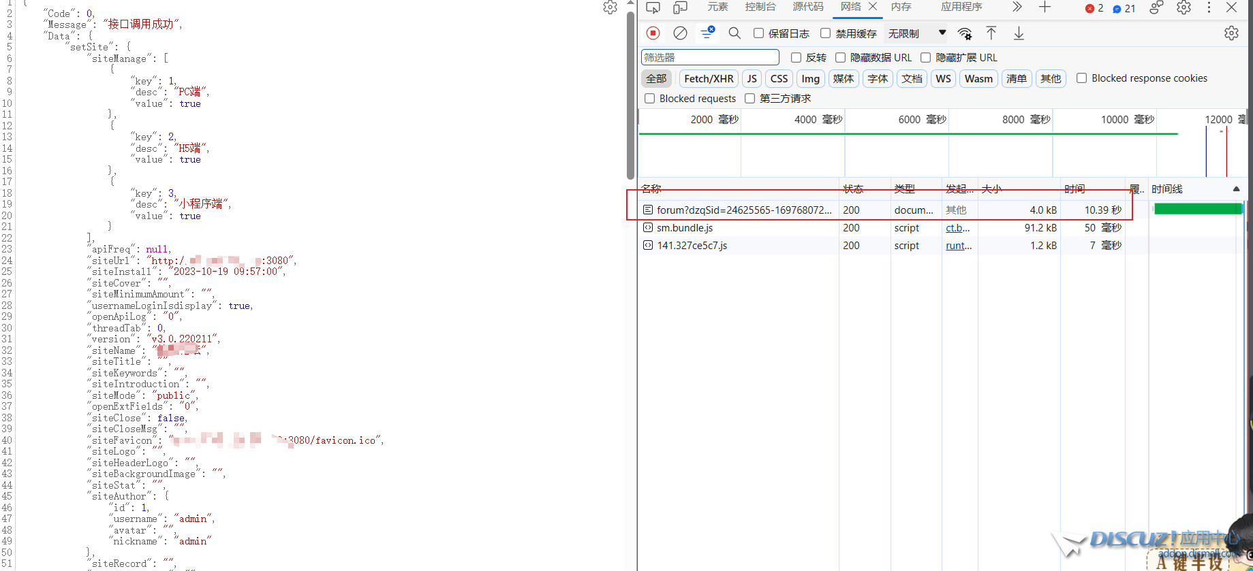1253x571 pixels.
Task: Expand more DevTools tabs chevron
Action: pyautogui.click(x=1017, y=7)
